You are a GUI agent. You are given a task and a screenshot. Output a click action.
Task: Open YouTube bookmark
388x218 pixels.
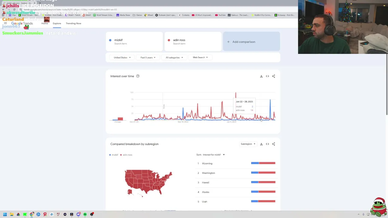[x=220, y=15]
